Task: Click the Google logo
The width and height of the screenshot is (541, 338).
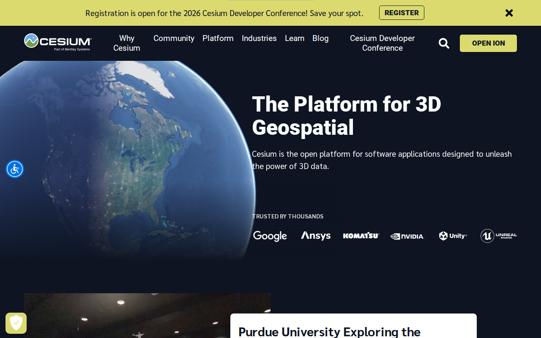Action: [x=270, y=236]
